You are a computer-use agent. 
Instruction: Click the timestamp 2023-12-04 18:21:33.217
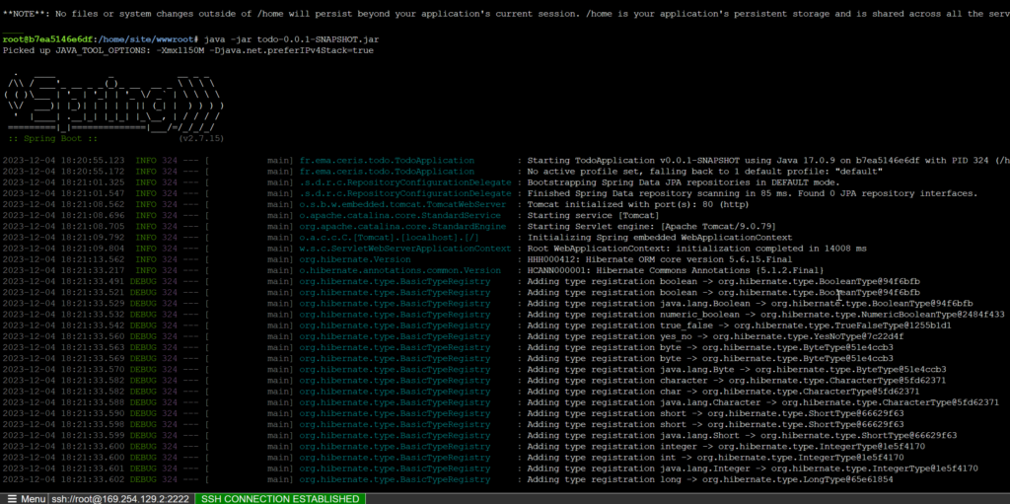click(64, 270)
